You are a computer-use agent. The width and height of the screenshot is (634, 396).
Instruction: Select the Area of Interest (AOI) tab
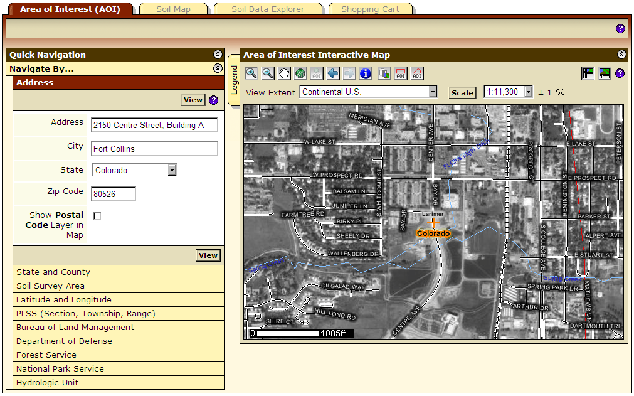(70, 9)
